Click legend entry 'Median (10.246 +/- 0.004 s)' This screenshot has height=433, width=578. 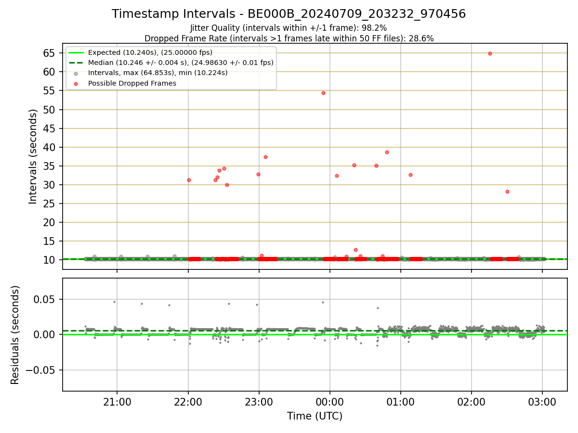pyautogui.click(x=181, y=63)
